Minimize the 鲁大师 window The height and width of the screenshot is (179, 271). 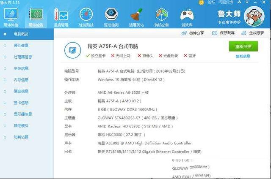tap(255, 2)
